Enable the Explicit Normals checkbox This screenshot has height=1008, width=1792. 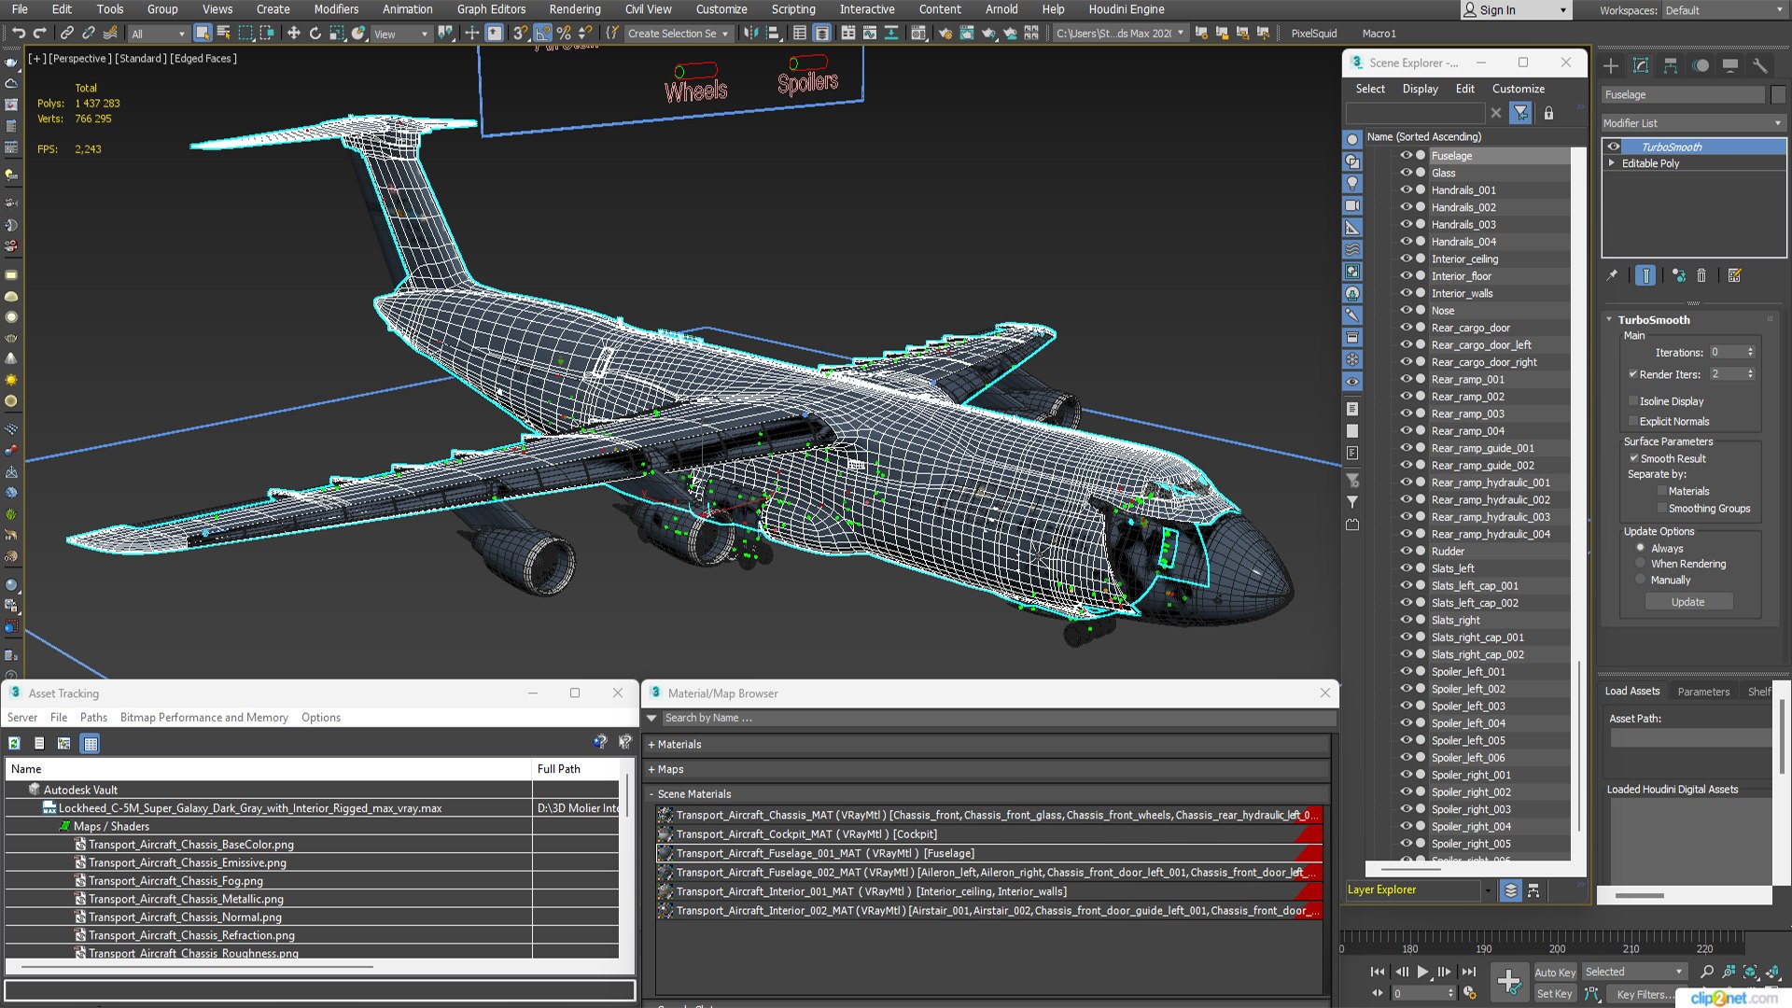[1633, 422]
